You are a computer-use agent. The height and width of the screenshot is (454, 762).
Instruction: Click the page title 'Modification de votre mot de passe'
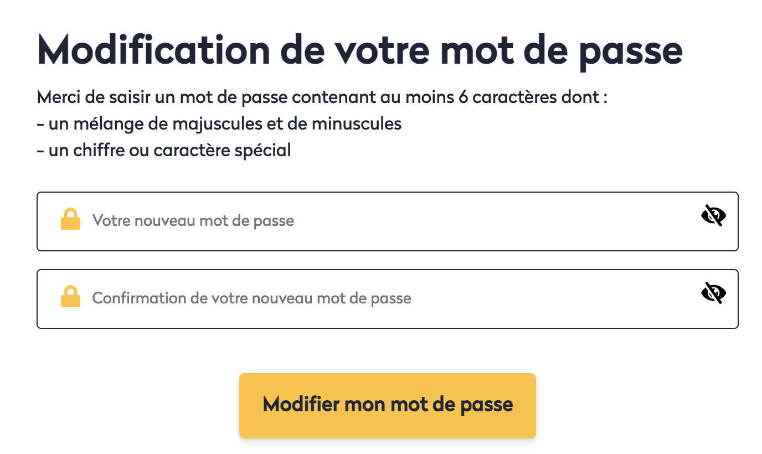(x=359, y=50)
